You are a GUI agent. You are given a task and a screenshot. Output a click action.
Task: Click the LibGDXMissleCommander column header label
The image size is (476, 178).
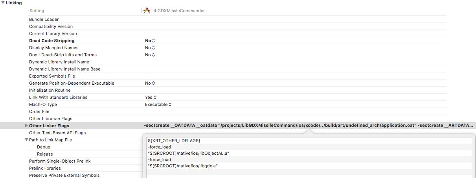(x=178, y=11)
